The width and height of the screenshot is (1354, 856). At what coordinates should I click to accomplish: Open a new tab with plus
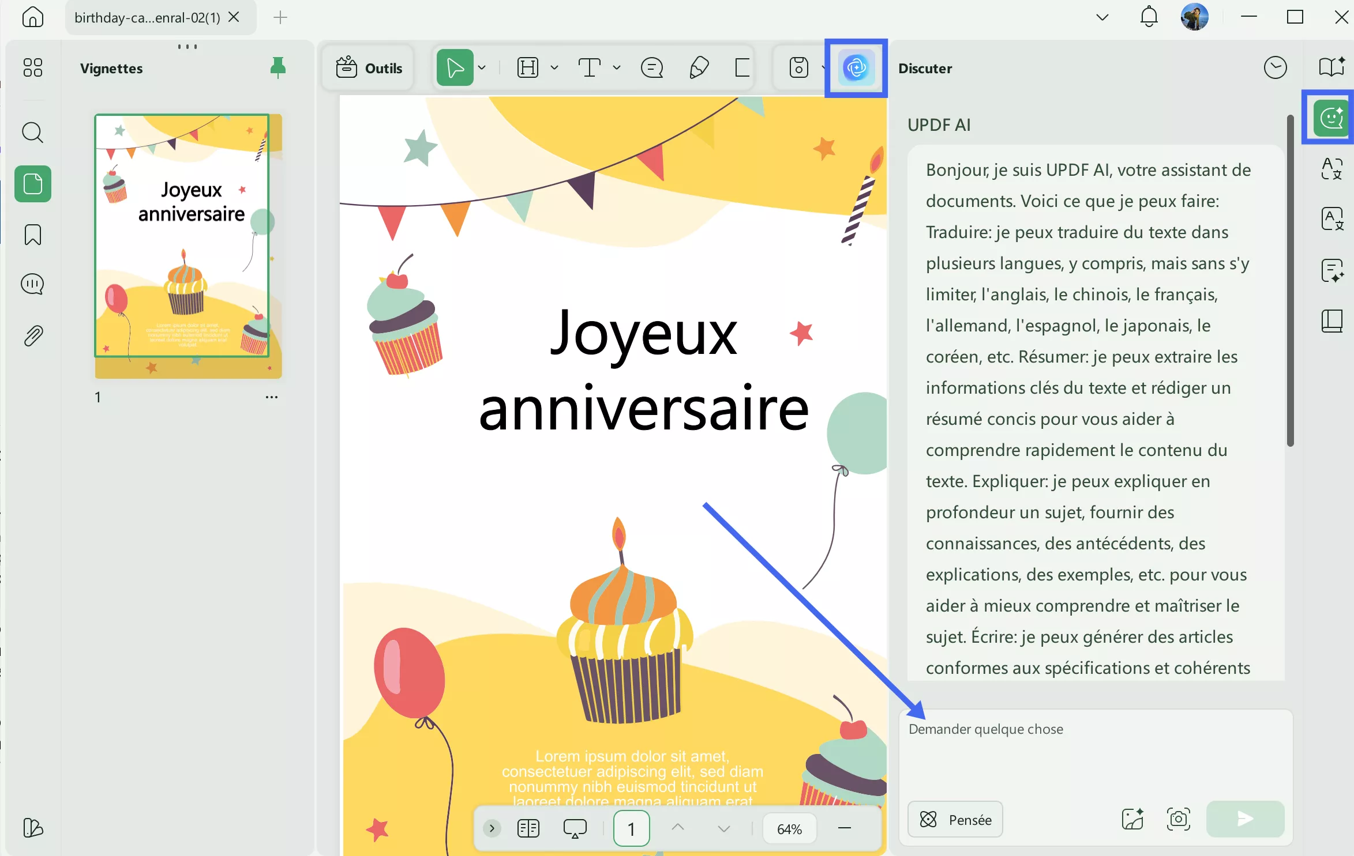coord(280,17)
